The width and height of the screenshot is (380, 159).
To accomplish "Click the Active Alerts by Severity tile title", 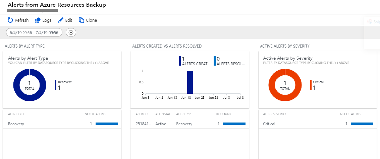I will point(288,58).
